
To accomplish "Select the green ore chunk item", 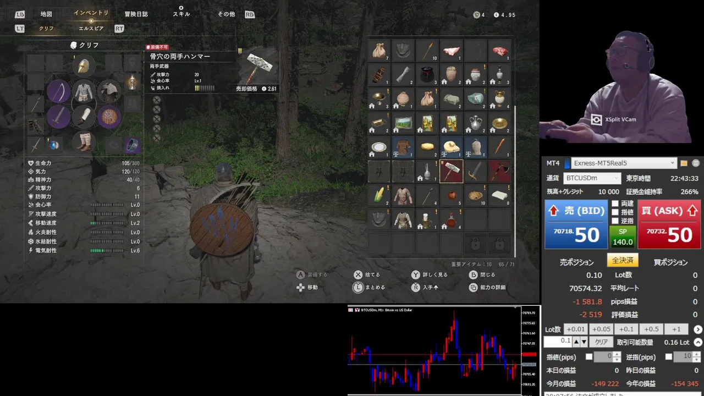I will tap(475, 99).
